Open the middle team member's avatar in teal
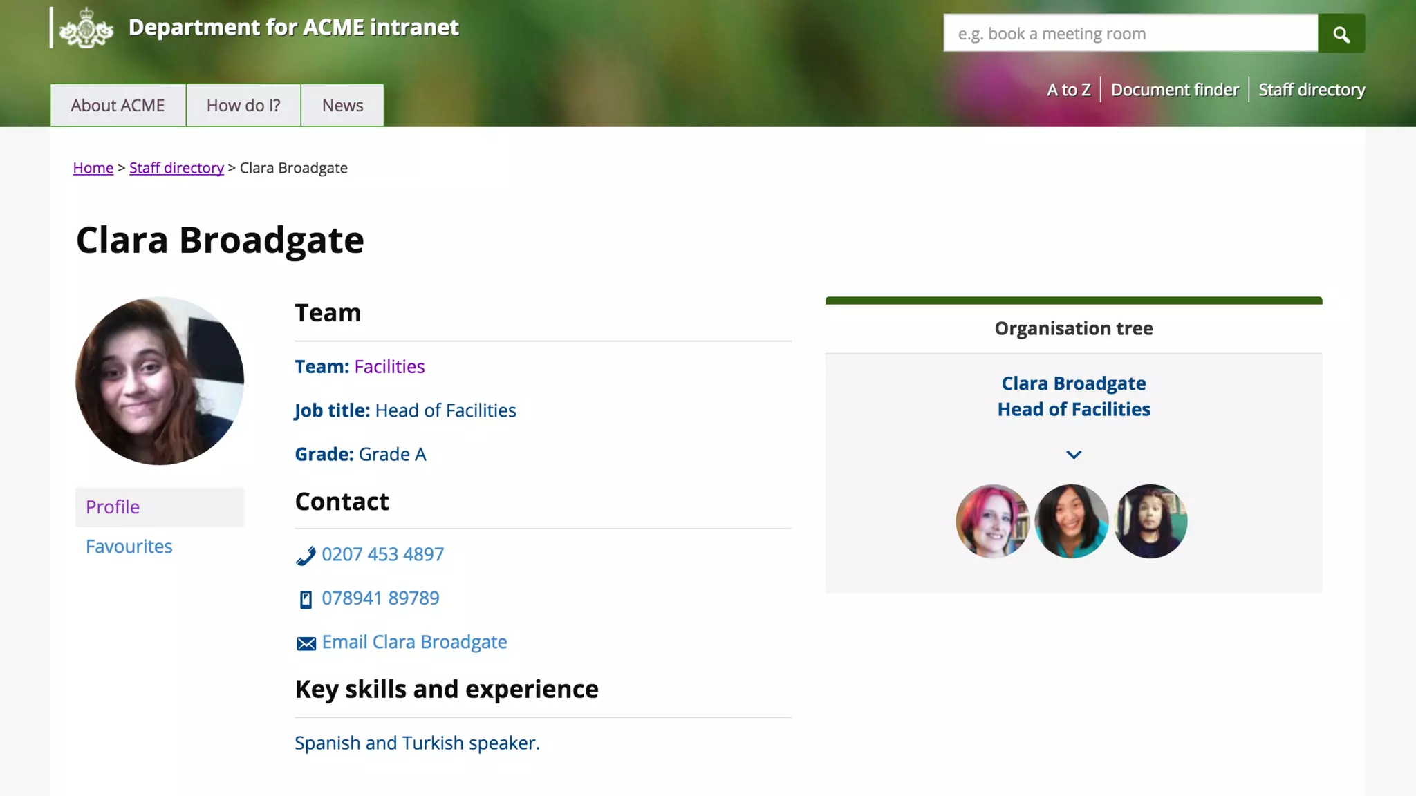 click(x=1071, y=521)
